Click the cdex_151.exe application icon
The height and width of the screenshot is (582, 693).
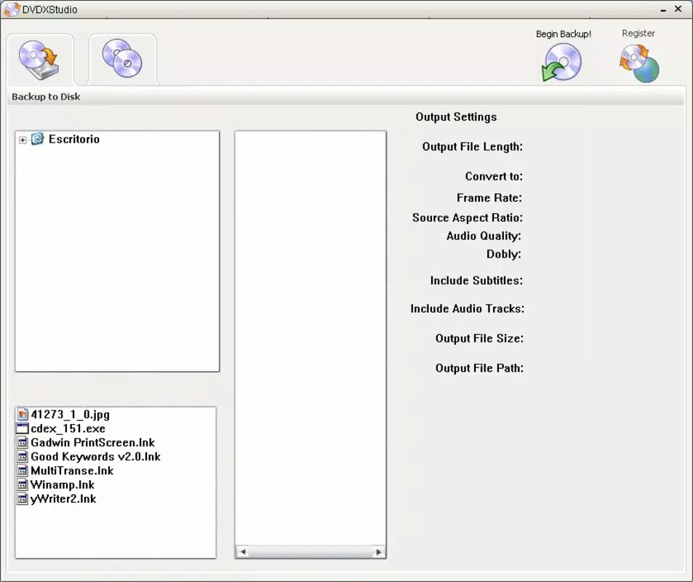coord(23,428)
